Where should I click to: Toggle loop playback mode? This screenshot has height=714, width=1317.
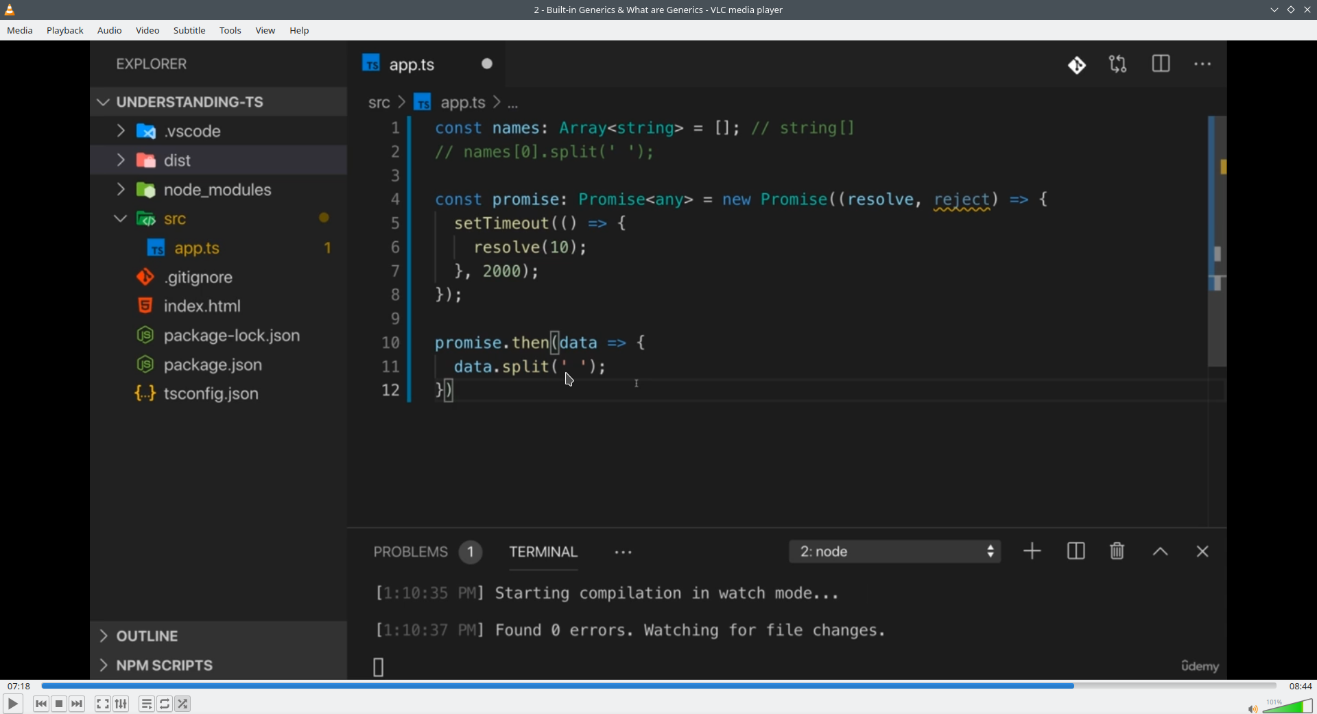[165, 704]
